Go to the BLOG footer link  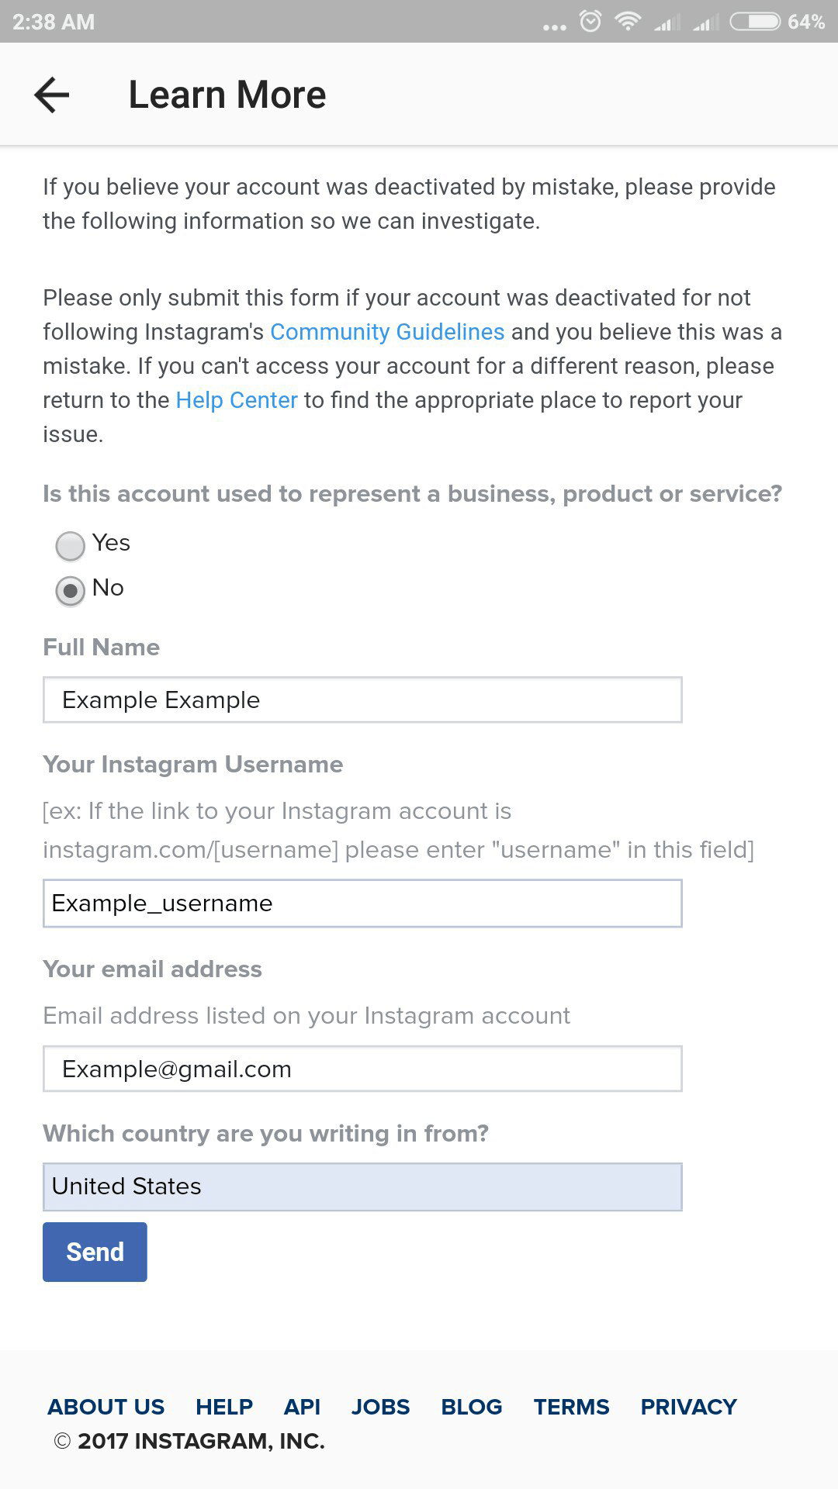tap(472, 1407)
